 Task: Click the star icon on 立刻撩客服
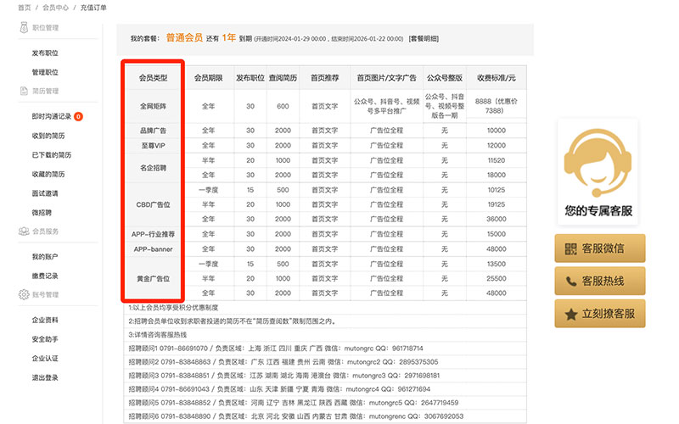pos(570,314)
